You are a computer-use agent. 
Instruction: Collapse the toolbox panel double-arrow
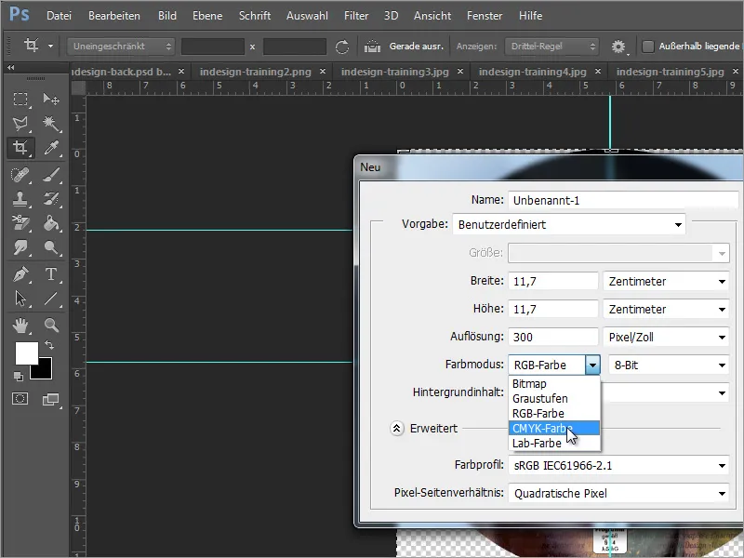coord(11,68)
